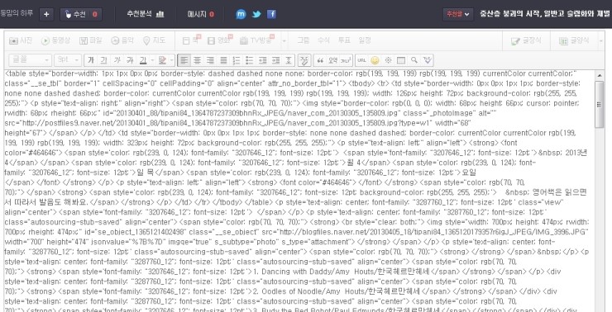Insert a quotation block icon

click(x=320, y=60)
